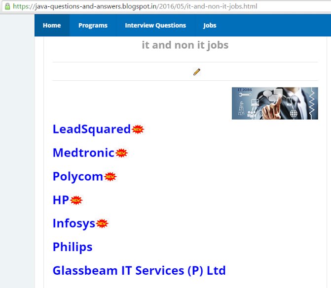This screenshot has width=331, height=288.
Task: Click the pencil edit post icon
Action: point(197,72)
